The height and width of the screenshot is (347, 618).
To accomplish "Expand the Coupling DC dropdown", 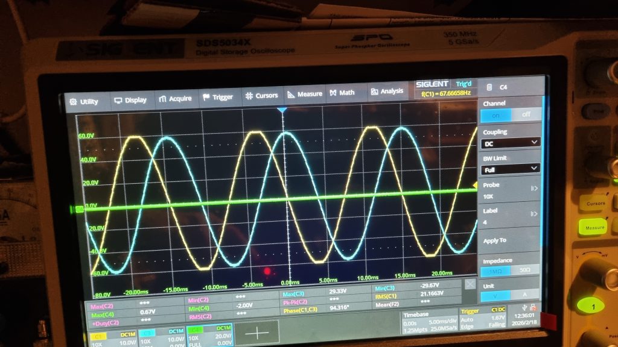I will (510, 143).
